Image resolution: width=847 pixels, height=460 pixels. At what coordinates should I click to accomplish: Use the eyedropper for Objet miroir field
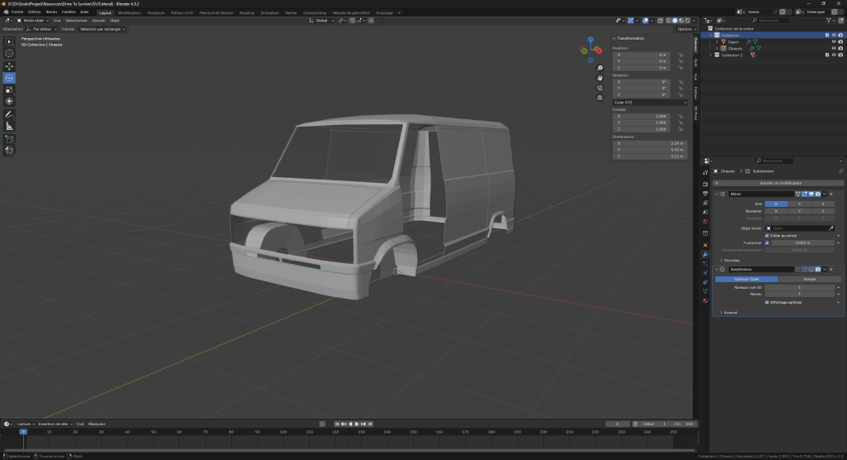pyautogui.click(x=831, y=228)
